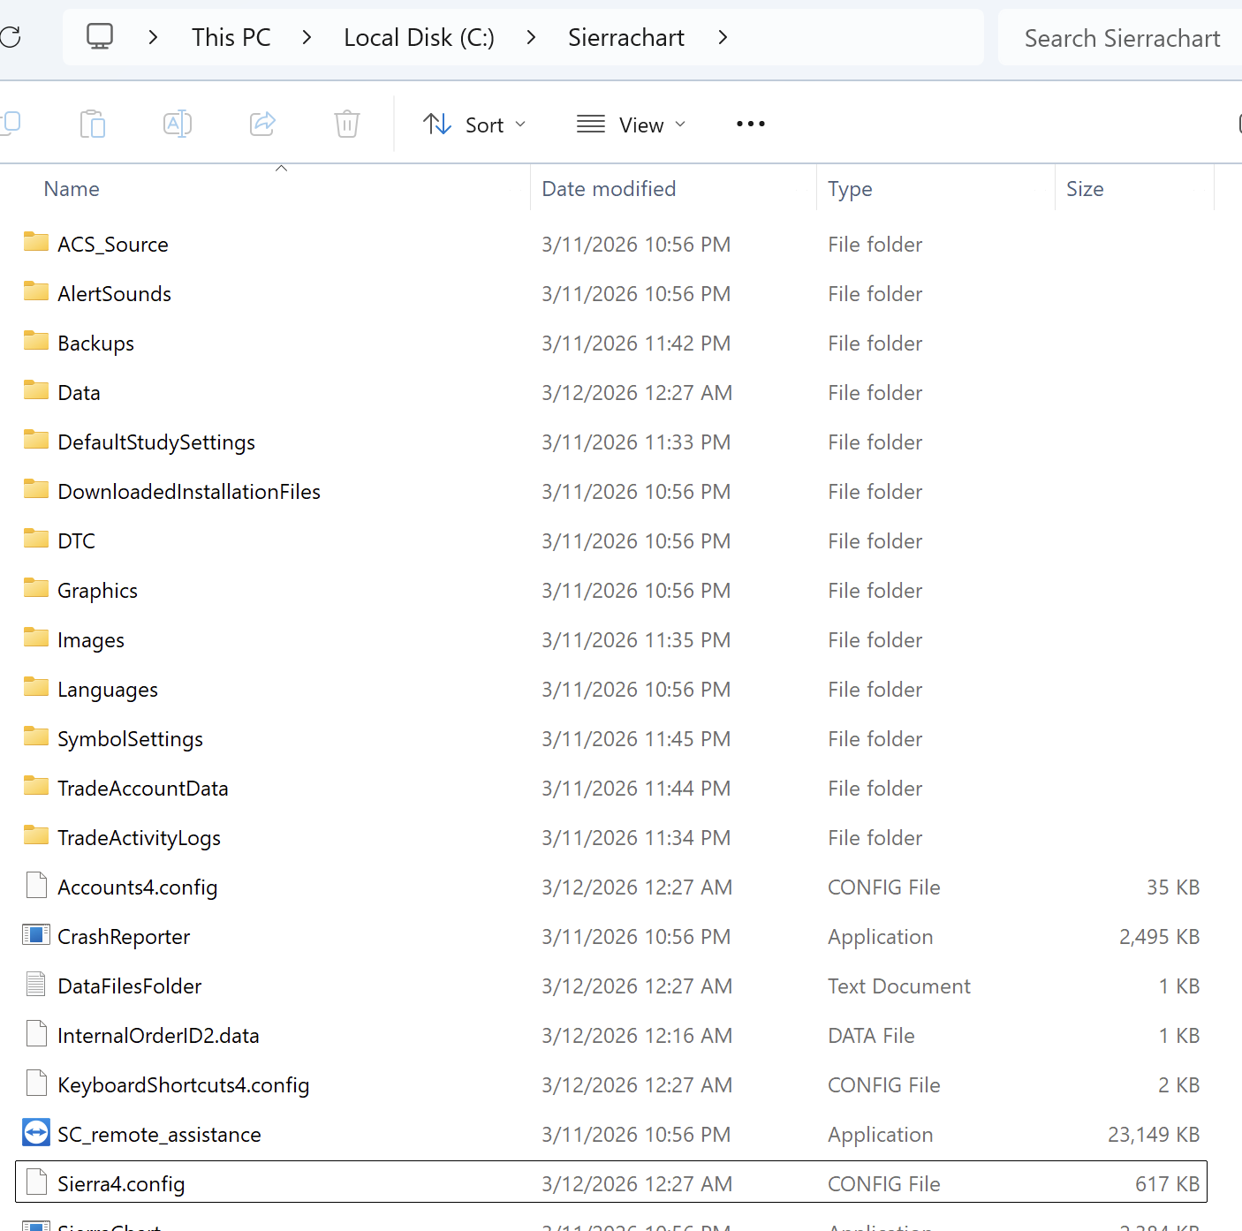Select the Languages folder name
Screen dimensions: 1242x1231
(108, 690)
